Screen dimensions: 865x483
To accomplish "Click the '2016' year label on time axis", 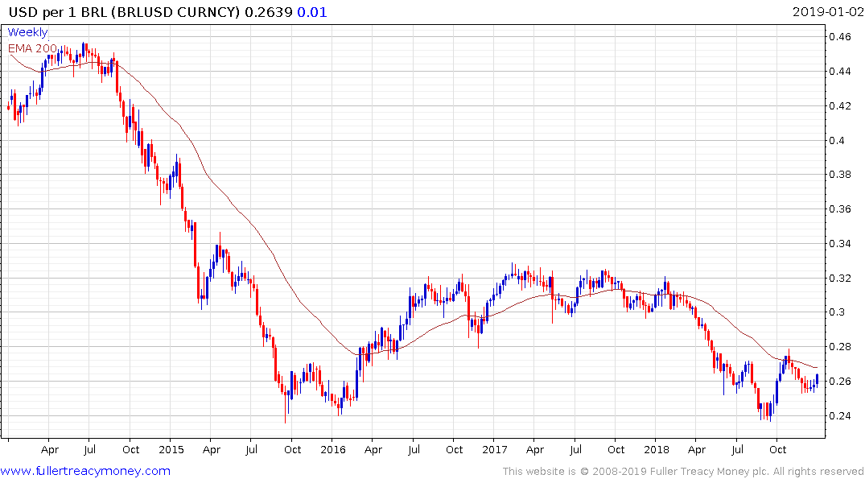I will (332, 449).
